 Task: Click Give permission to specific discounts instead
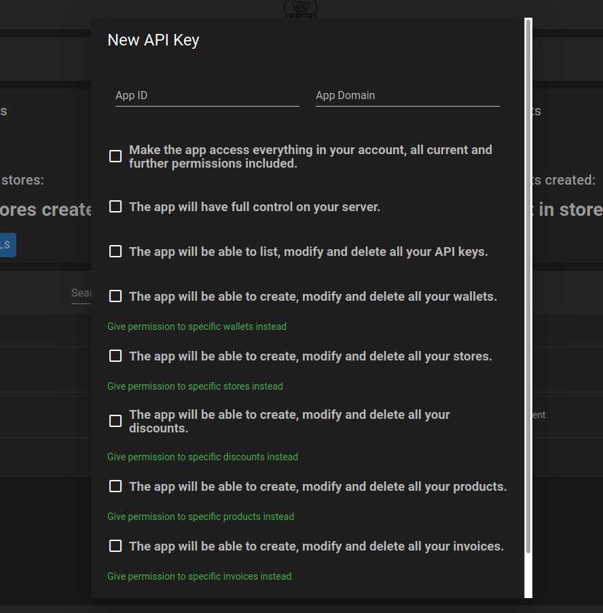click(x=202, y=457)
